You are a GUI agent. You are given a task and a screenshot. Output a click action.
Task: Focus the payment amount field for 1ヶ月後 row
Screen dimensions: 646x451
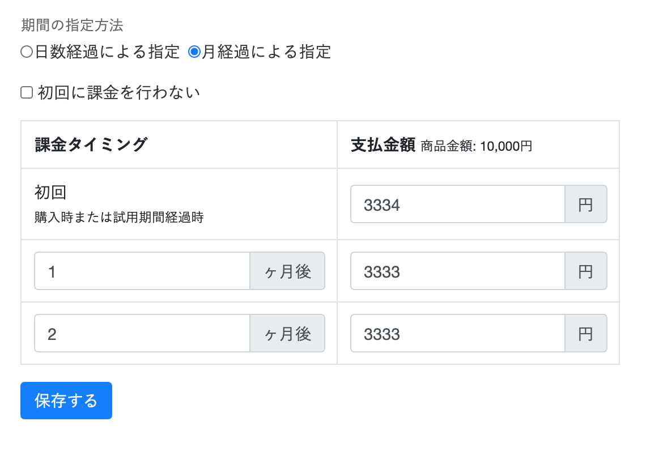(x=457, y=271)
